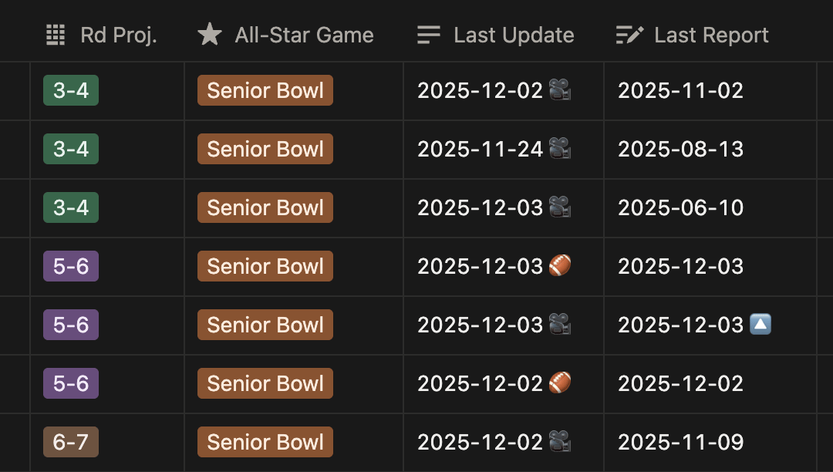The height and width of the screenshot is (472, 833).
Task: Click the Last Report cell showing 2025-08-13
Action: [x=710, y=149]
